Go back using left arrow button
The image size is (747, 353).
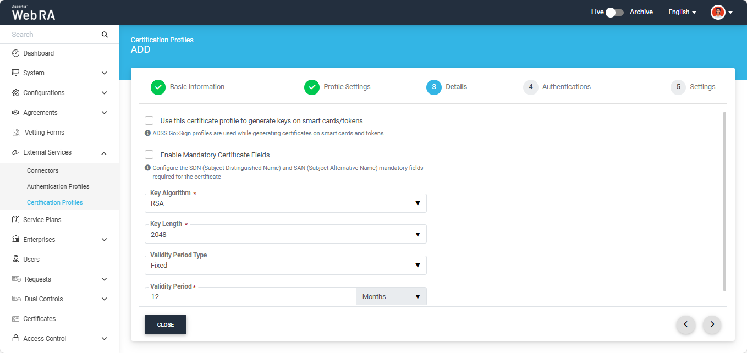click(x=685, y=324)
